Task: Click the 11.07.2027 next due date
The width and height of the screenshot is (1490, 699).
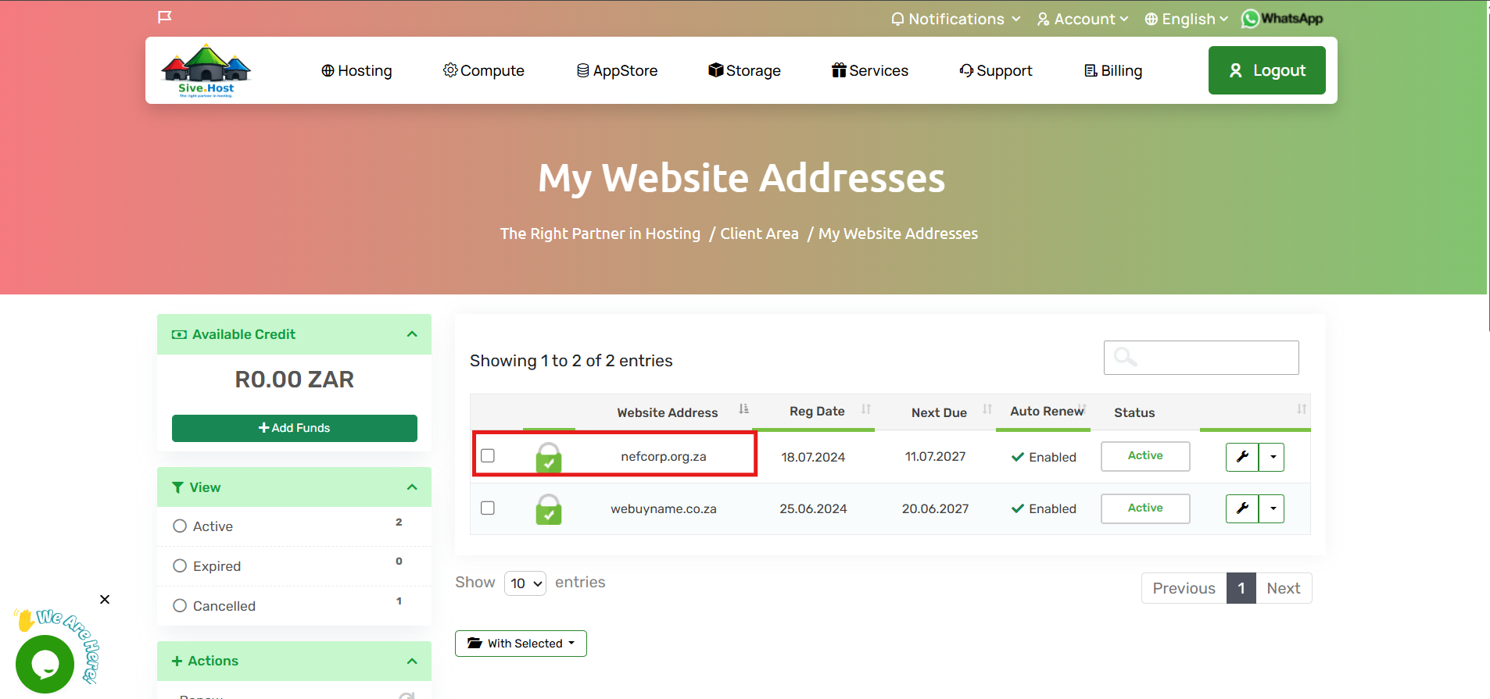Action: point(935,457)
